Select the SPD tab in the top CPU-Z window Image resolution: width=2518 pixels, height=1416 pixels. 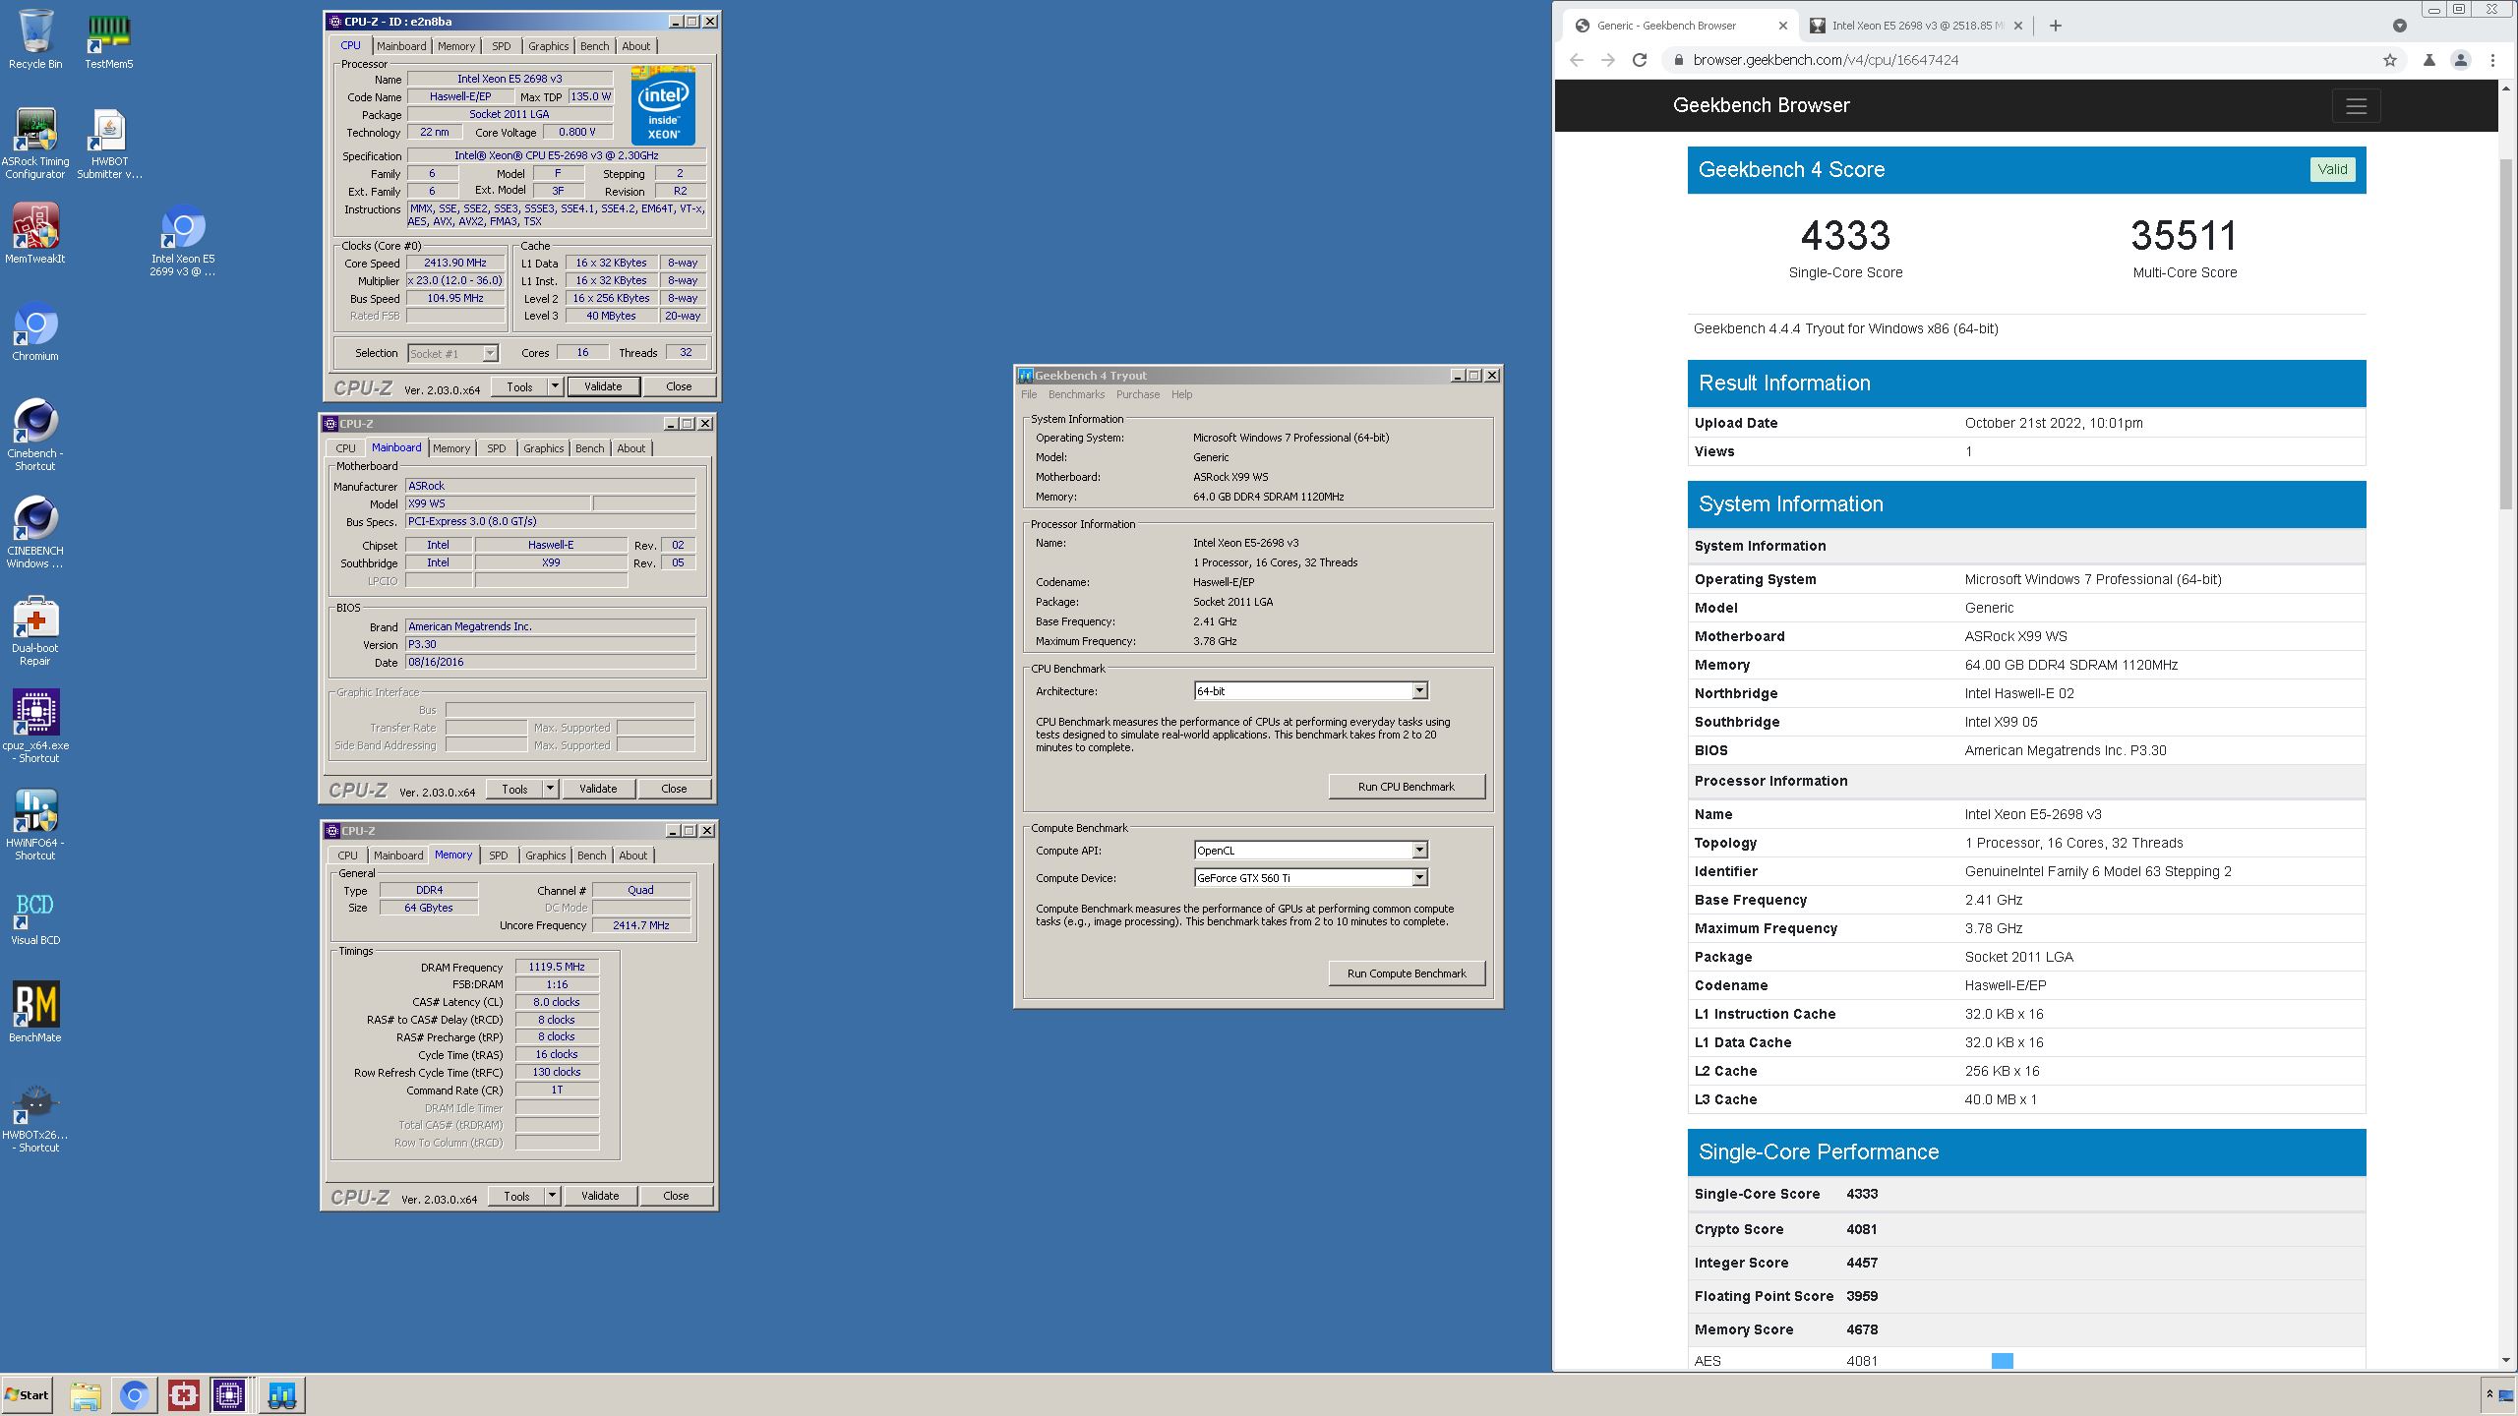[502, 46]
